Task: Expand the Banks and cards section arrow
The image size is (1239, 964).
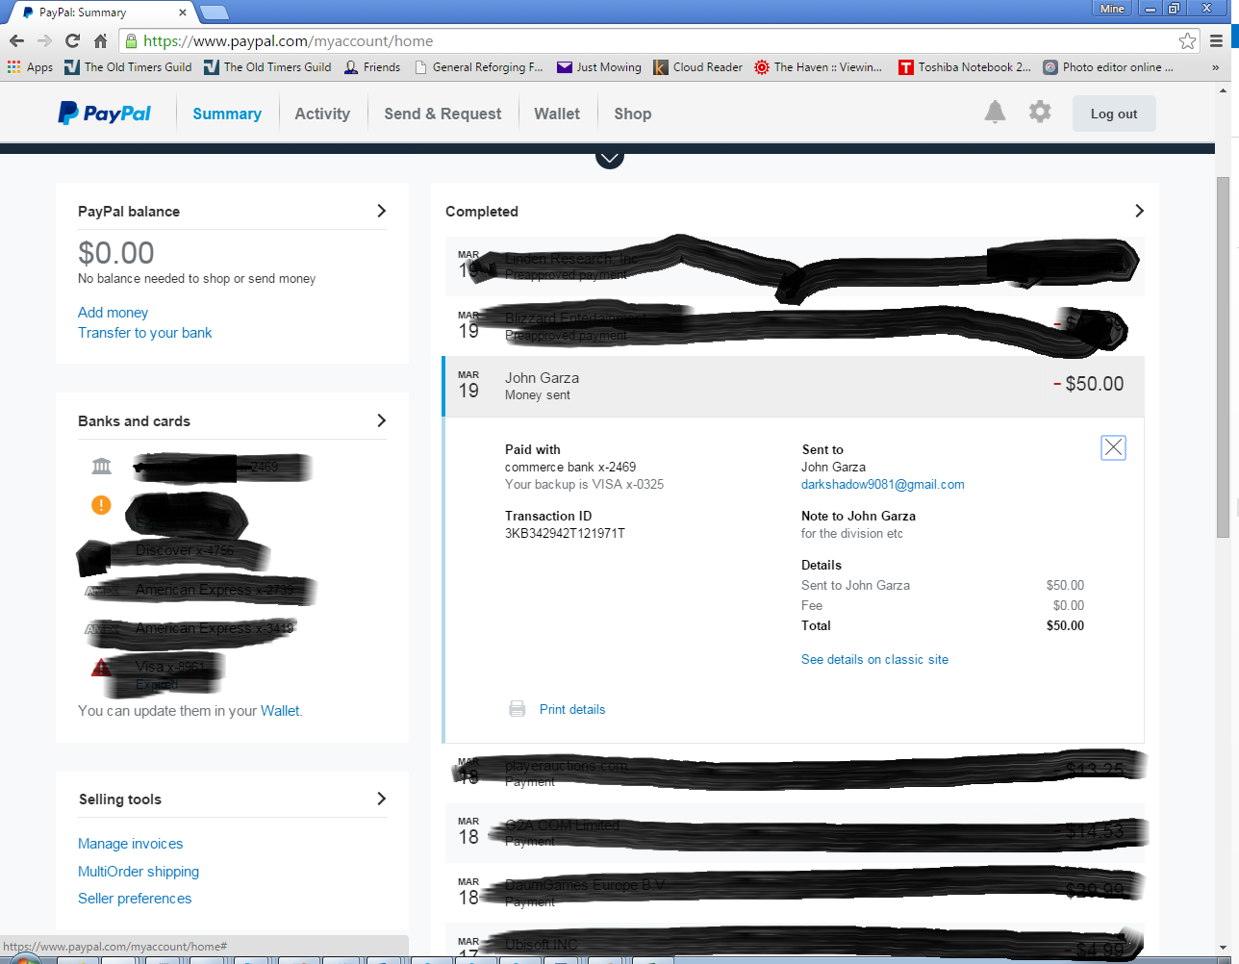Action: coord(381,420)
